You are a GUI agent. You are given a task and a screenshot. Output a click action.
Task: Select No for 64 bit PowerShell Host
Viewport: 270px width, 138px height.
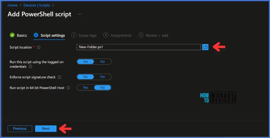click(103, 88)
